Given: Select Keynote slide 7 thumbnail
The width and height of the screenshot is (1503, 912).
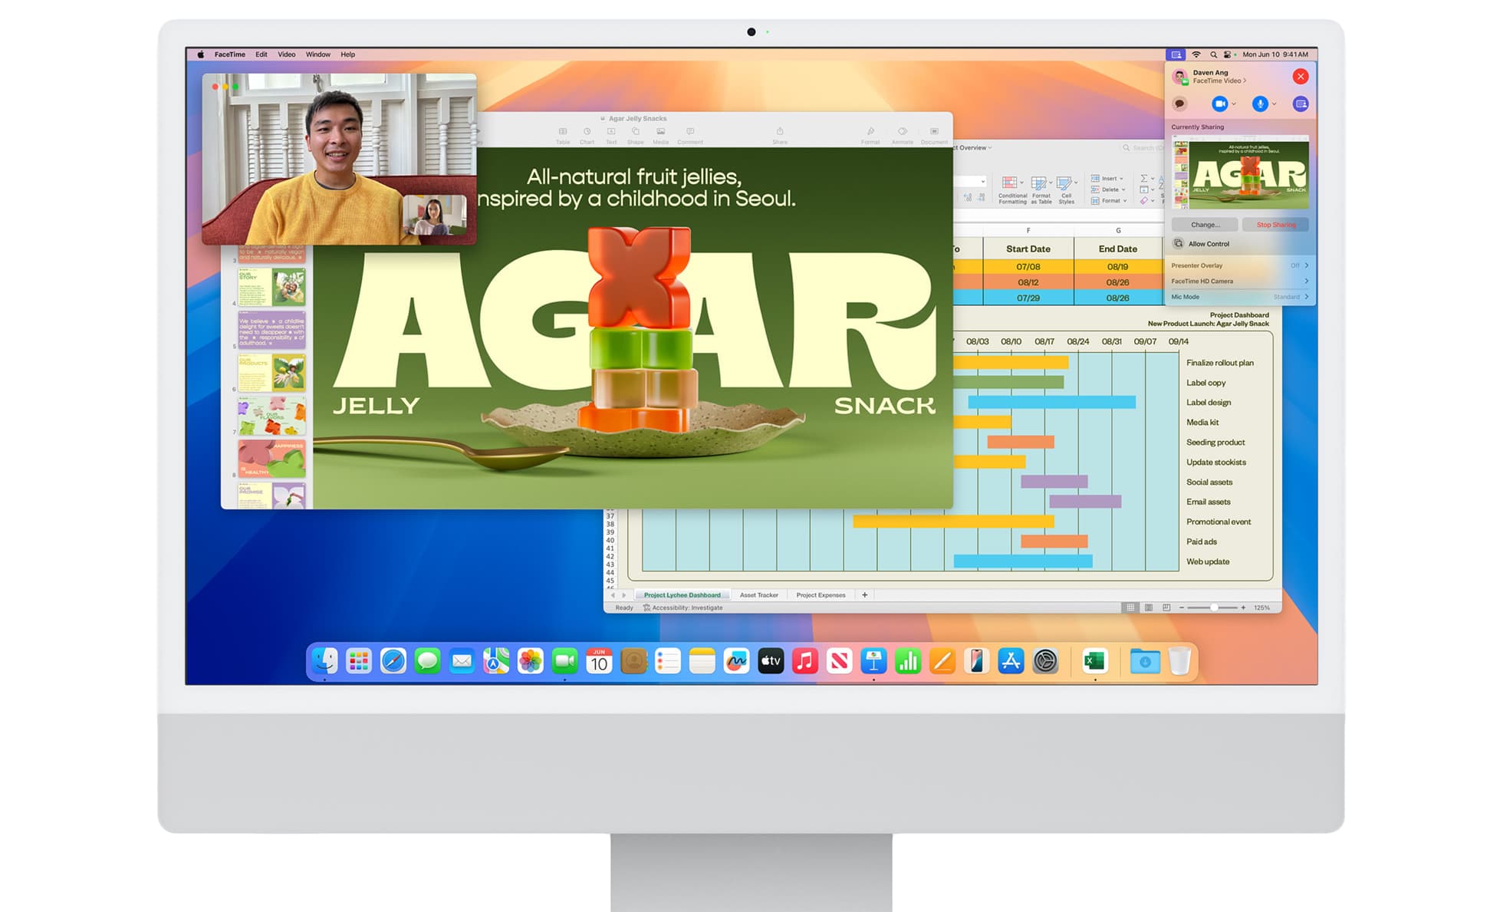Looking at the screenshot, I should tap(272, 416).
